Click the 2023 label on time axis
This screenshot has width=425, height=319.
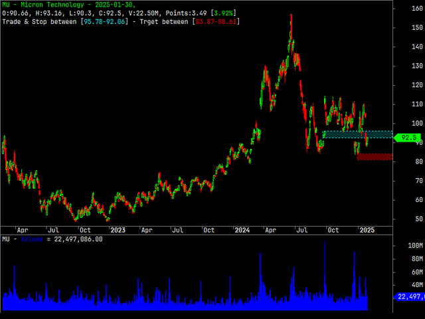[x=118, y=231]
